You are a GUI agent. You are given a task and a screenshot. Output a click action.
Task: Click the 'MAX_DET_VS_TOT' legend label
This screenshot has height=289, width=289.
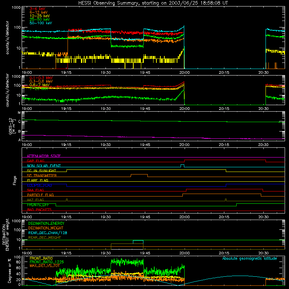coord(44,266)
